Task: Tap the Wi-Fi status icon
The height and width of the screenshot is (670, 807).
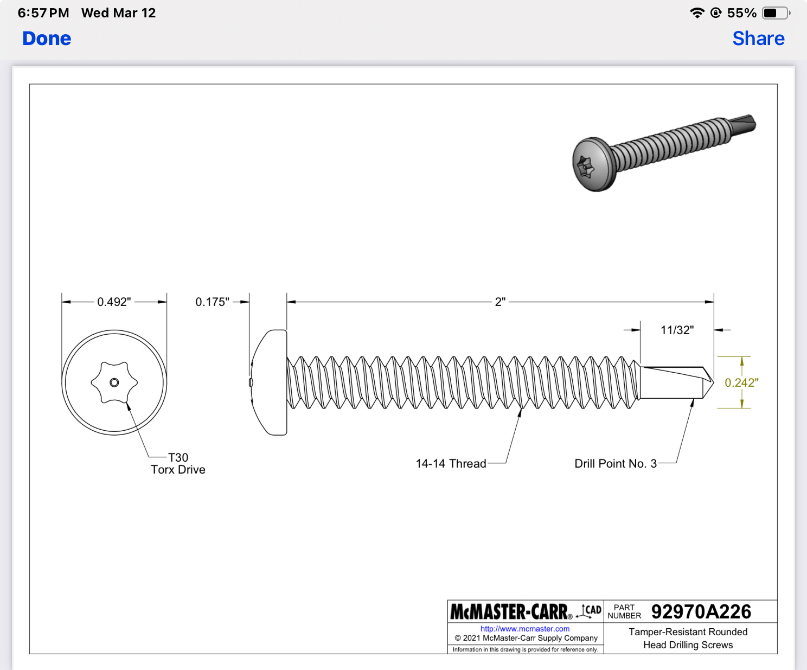Action: pyautogui.click(x=697, y=13)
